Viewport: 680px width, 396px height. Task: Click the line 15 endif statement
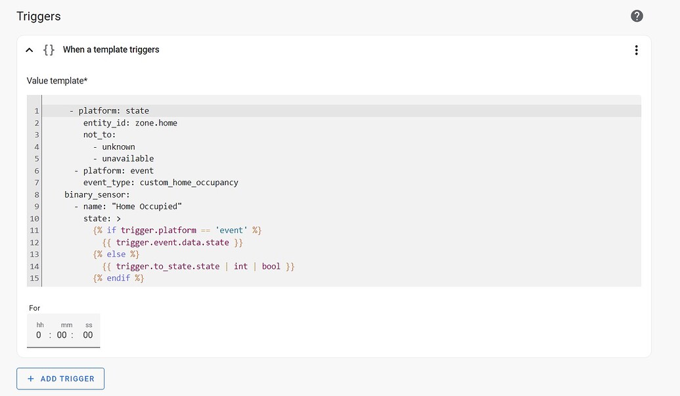[x=118, y=277]
